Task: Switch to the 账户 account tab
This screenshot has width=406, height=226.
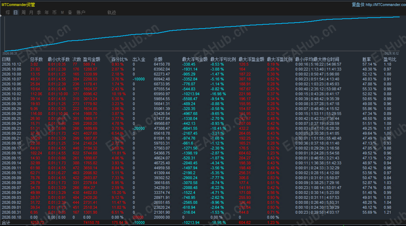Action: (x=81, y=12)
